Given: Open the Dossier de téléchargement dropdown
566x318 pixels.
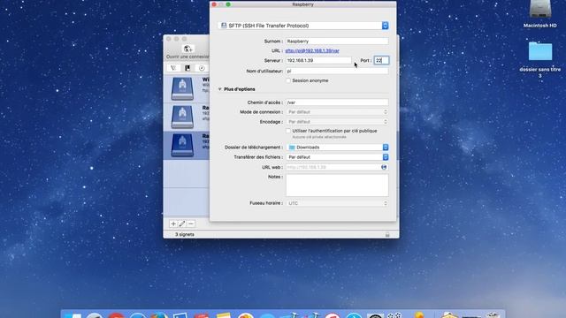Looking at the screenshot, I should 337,148.
